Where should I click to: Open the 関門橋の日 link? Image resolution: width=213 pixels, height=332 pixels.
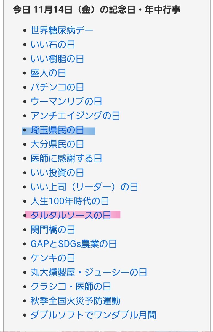point(53,230)
